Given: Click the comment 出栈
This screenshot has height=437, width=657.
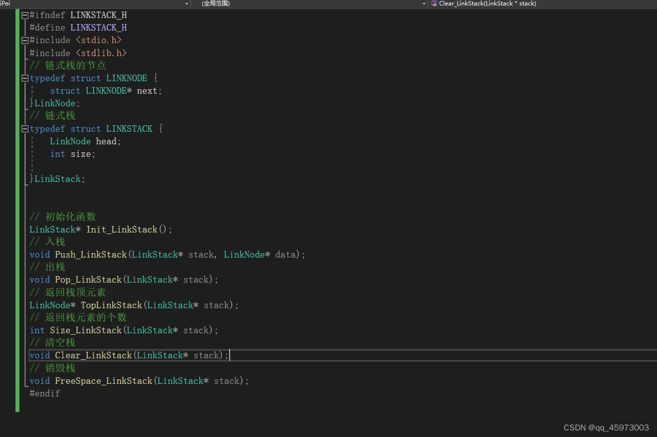Looking at the screenshot, I should coord(47,267).
